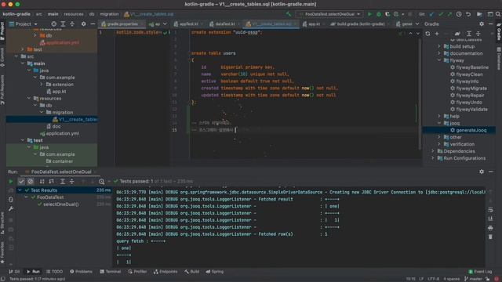Click the Git push arrow icon
The width and height of the screenshot is (502, 282).
tap(449, 14)
